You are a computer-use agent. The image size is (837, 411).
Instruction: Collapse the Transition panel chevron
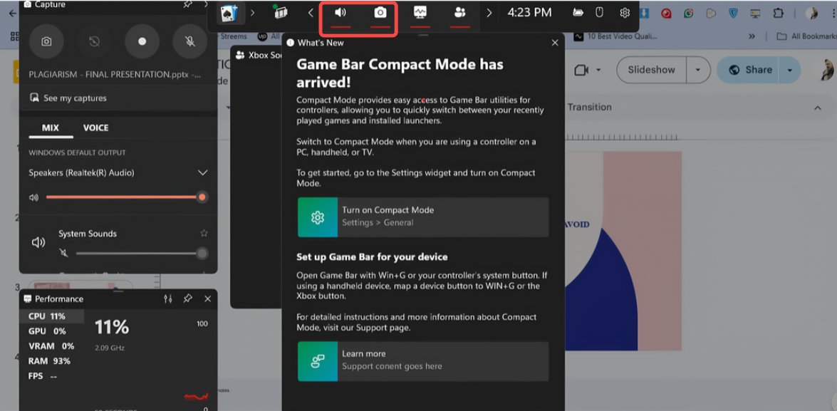click(817, 108)
